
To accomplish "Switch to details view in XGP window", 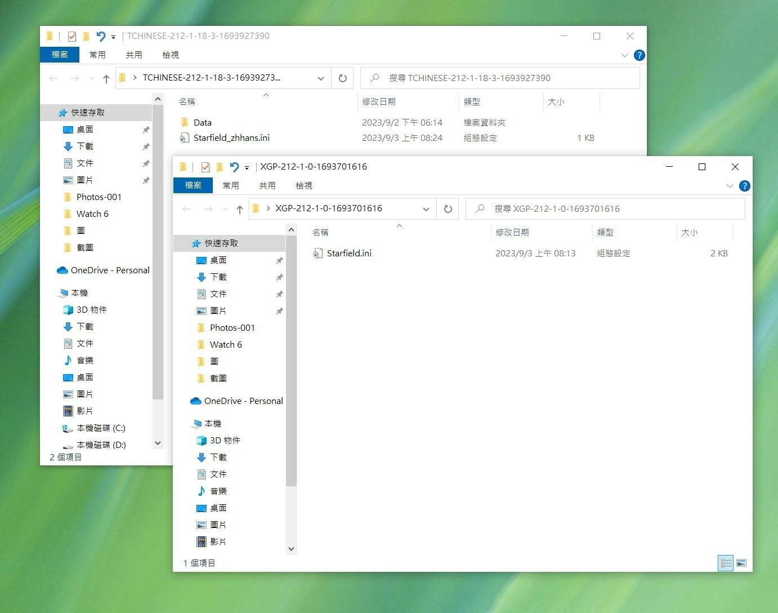I will (726, 563).
